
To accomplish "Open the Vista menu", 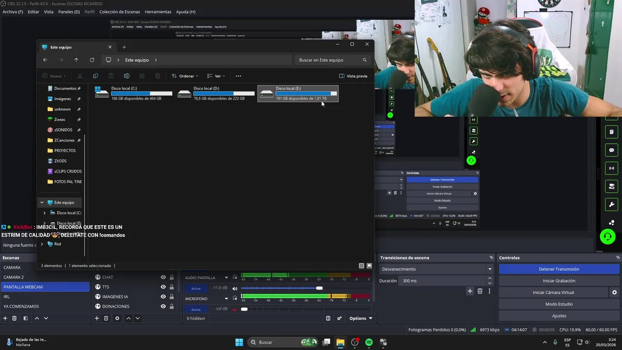I will point(49,12).
